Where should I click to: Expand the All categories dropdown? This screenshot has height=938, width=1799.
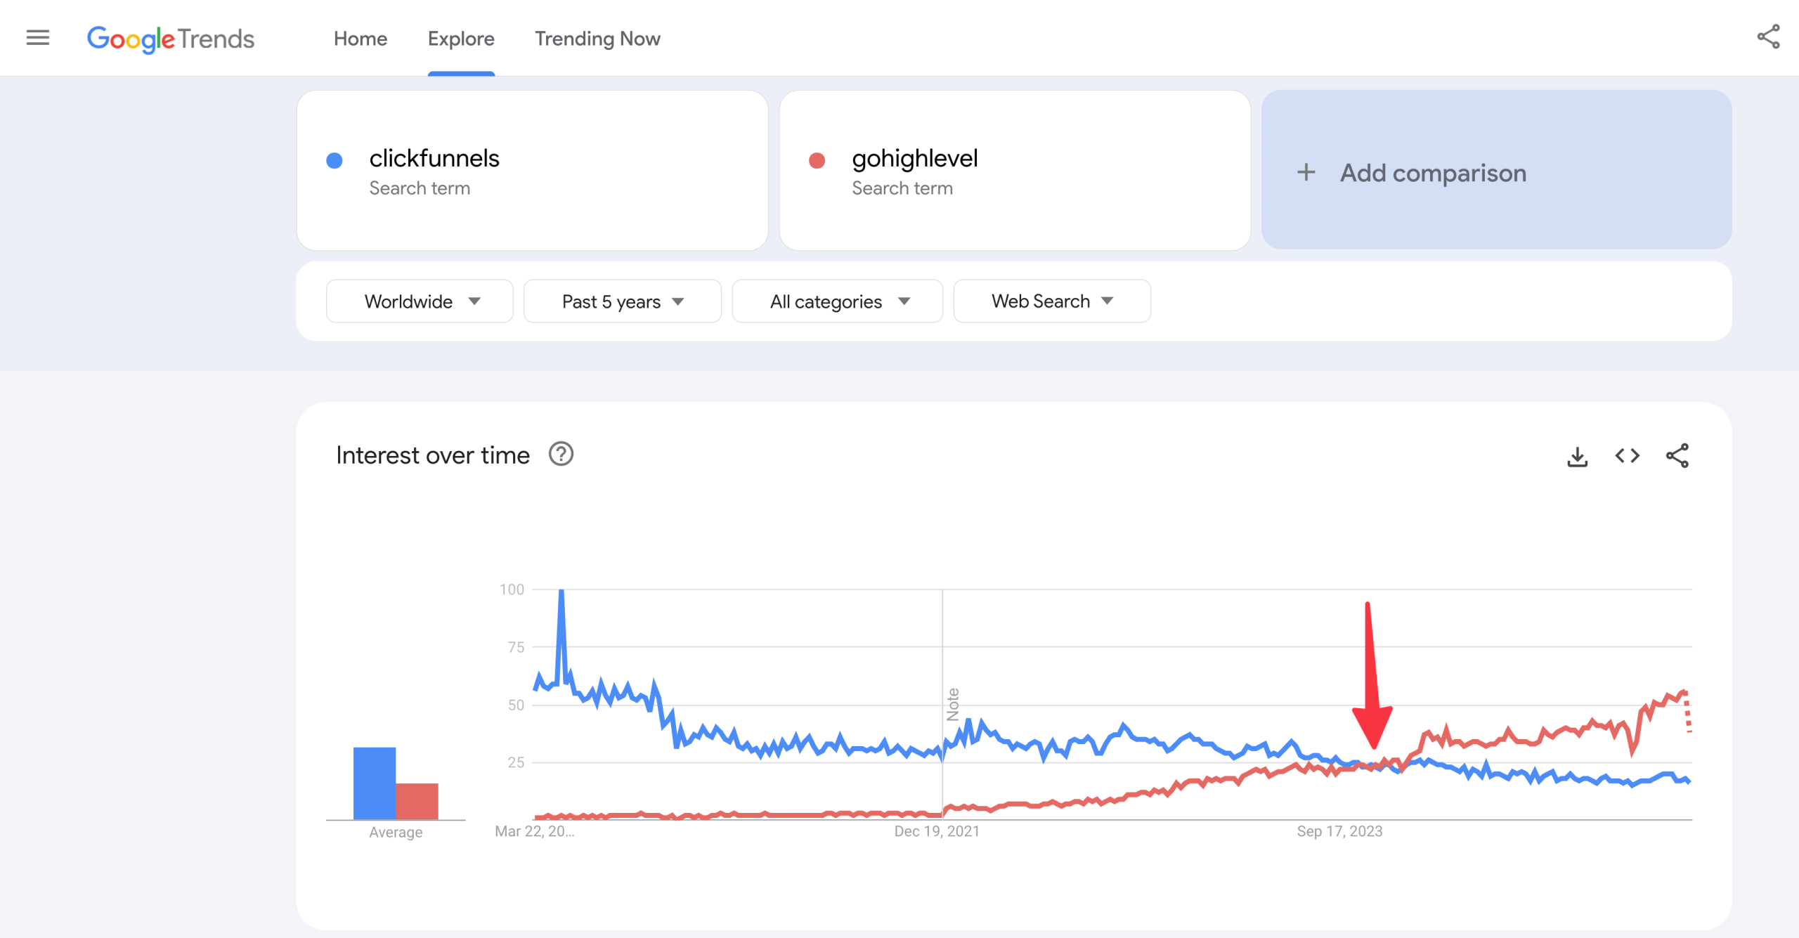[837, 301]
